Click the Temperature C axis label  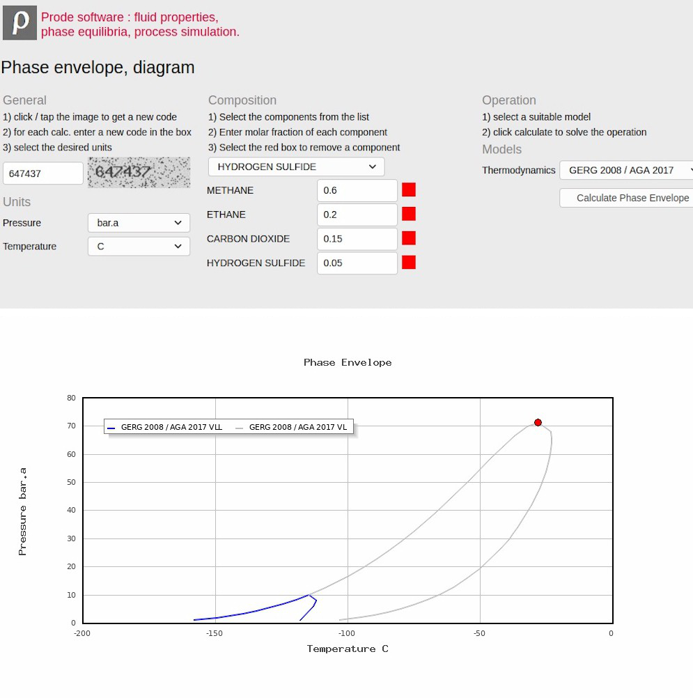348,649
